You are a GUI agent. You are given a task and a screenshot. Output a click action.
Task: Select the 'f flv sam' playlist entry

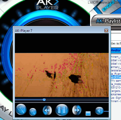pyautogui.click(x=116, y=81)
